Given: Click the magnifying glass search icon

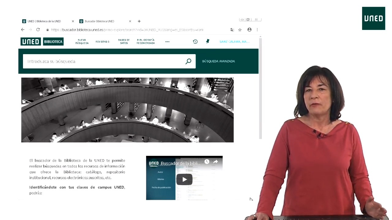Looking at the screenshot, I should [188, 61].
